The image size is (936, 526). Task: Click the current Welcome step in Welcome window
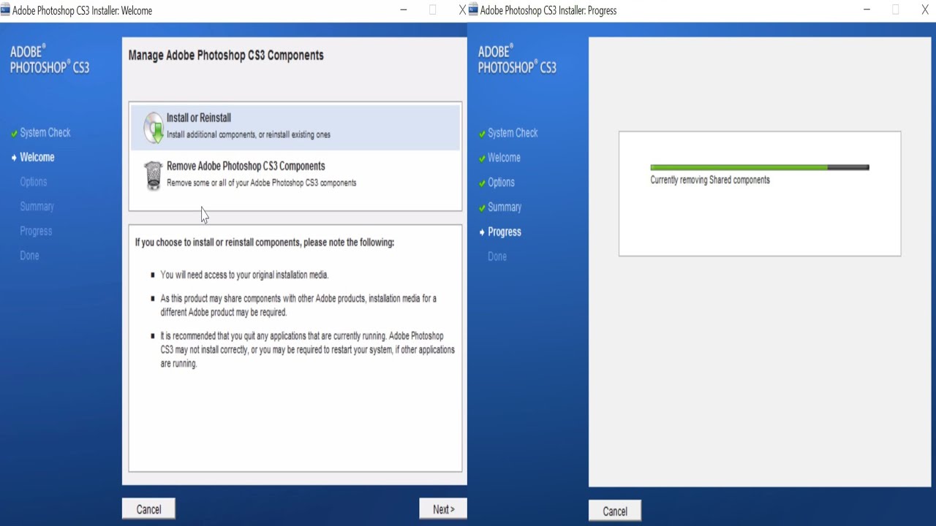click(37, 157)
